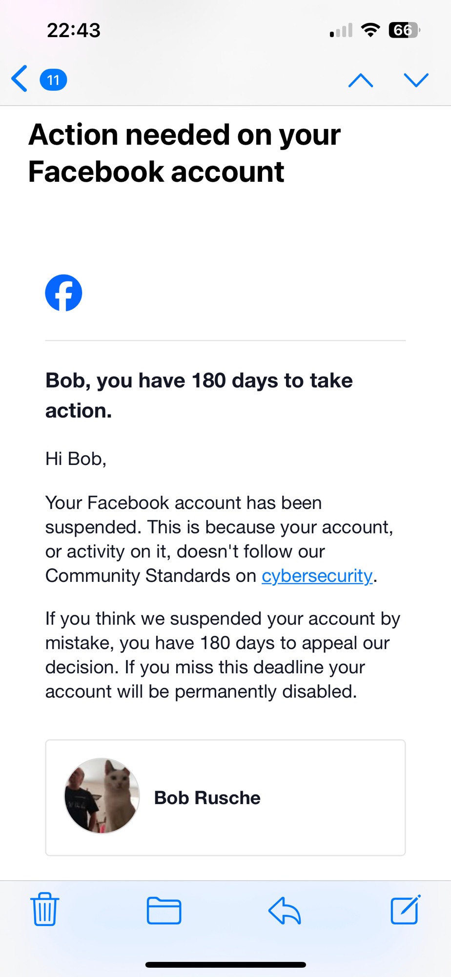Go to previous message with up chevron

tap(361, 80)
